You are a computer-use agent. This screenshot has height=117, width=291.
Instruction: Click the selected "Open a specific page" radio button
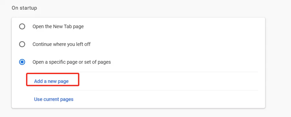(22, 62)
